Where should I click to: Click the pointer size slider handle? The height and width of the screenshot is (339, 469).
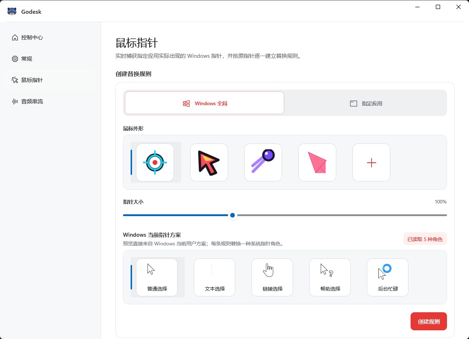(x=233, y=215)
